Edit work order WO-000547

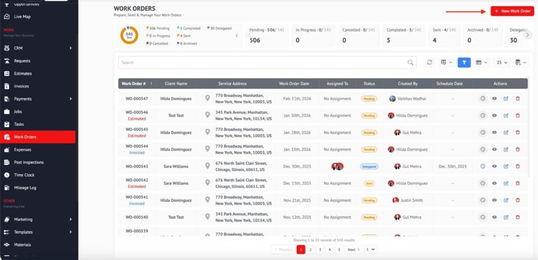click(x=506, y=99)
